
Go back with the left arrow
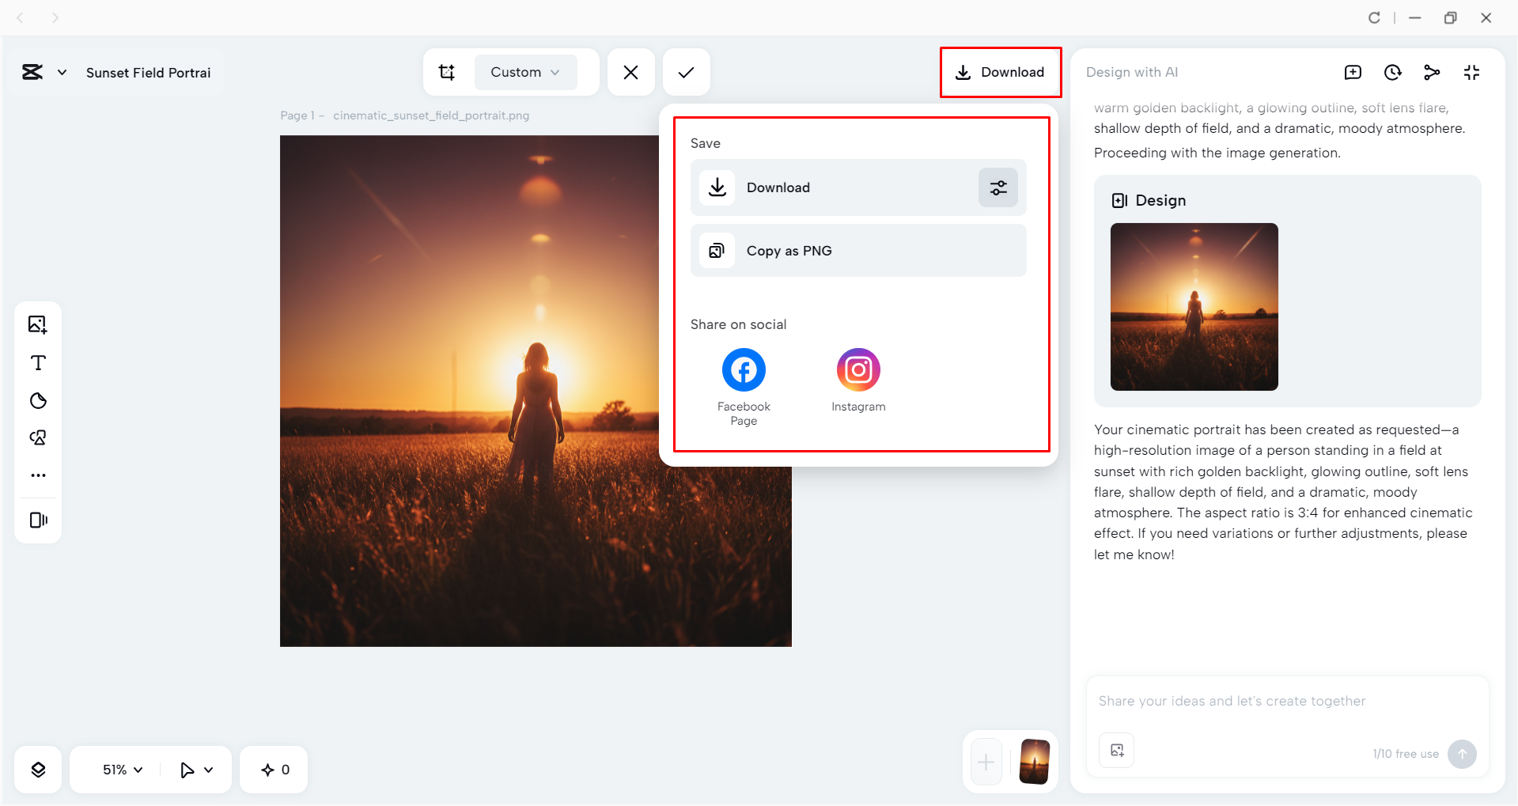tap(21, 17)
